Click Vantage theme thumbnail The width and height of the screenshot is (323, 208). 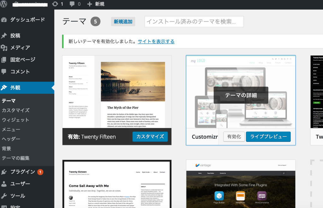tap(241, 184)
